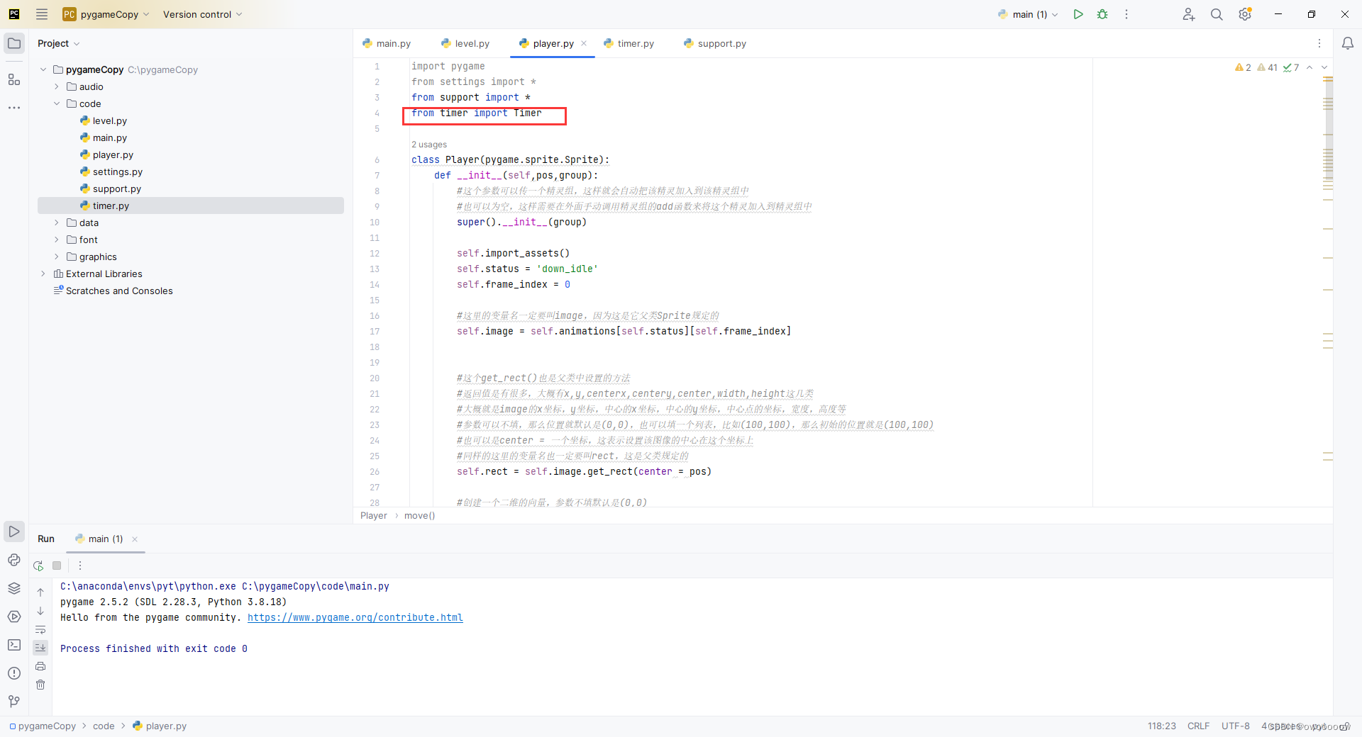Toggle the Project tool window
Image resolution: width=1362 pixels, height=737 pixels.
tap(14, 43)
